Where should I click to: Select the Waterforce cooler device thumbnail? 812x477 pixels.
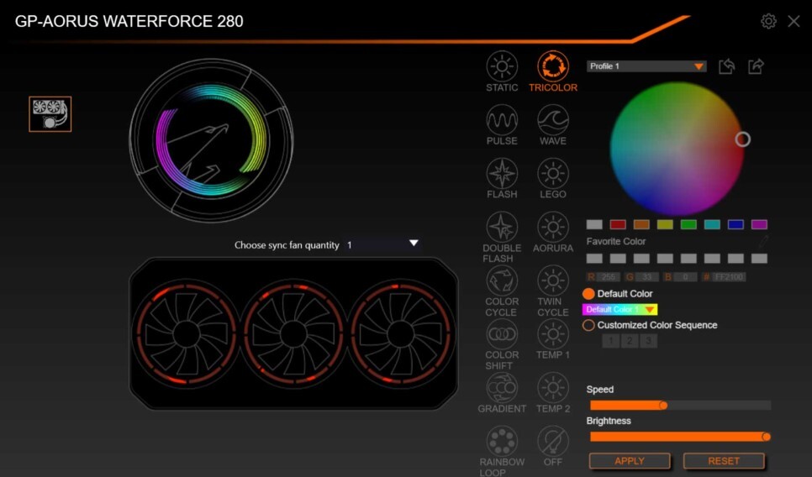tap(50, 114)
